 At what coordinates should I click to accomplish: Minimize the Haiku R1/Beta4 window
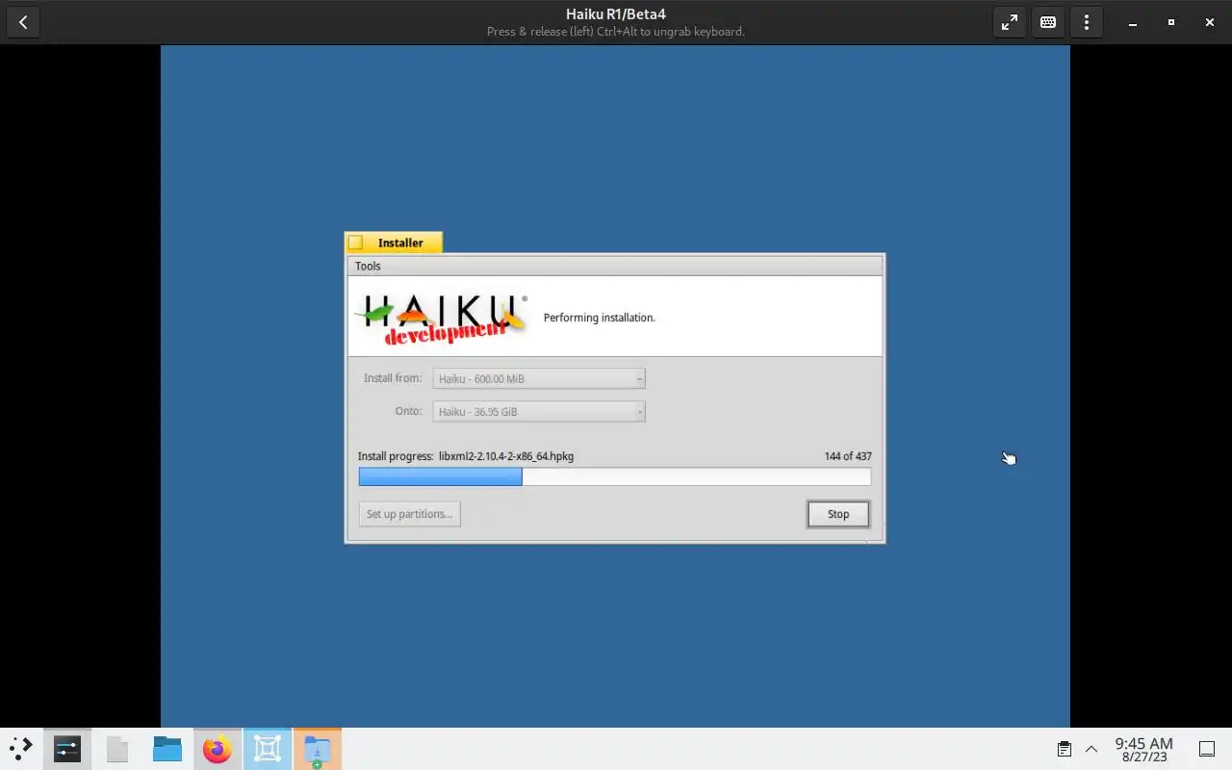[x=1133, y=22]
